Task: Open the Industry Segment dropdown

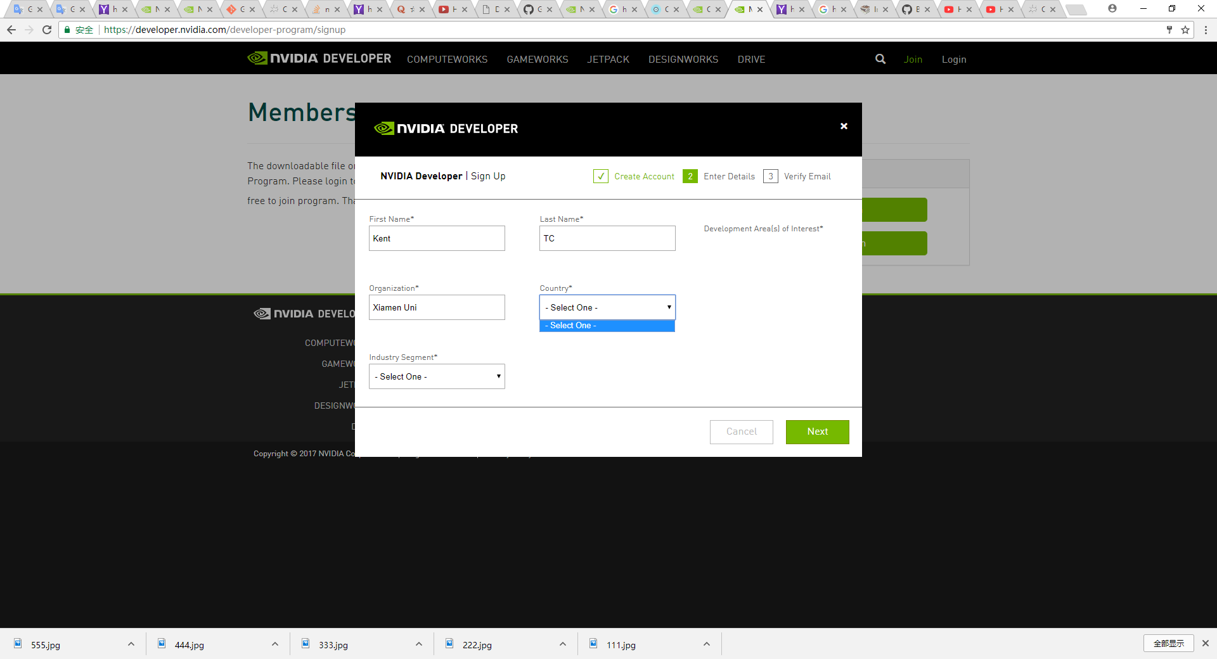Action: 437,376
